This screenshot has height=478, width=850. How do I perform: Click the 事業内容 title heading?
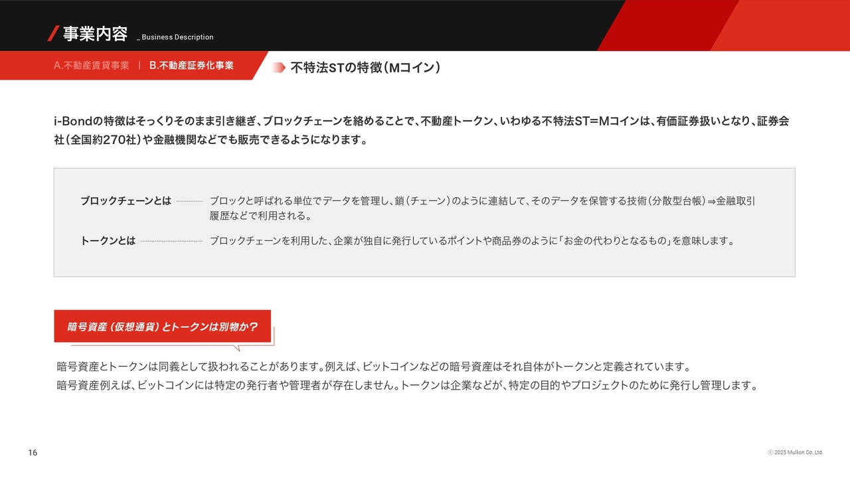[95, 34]
